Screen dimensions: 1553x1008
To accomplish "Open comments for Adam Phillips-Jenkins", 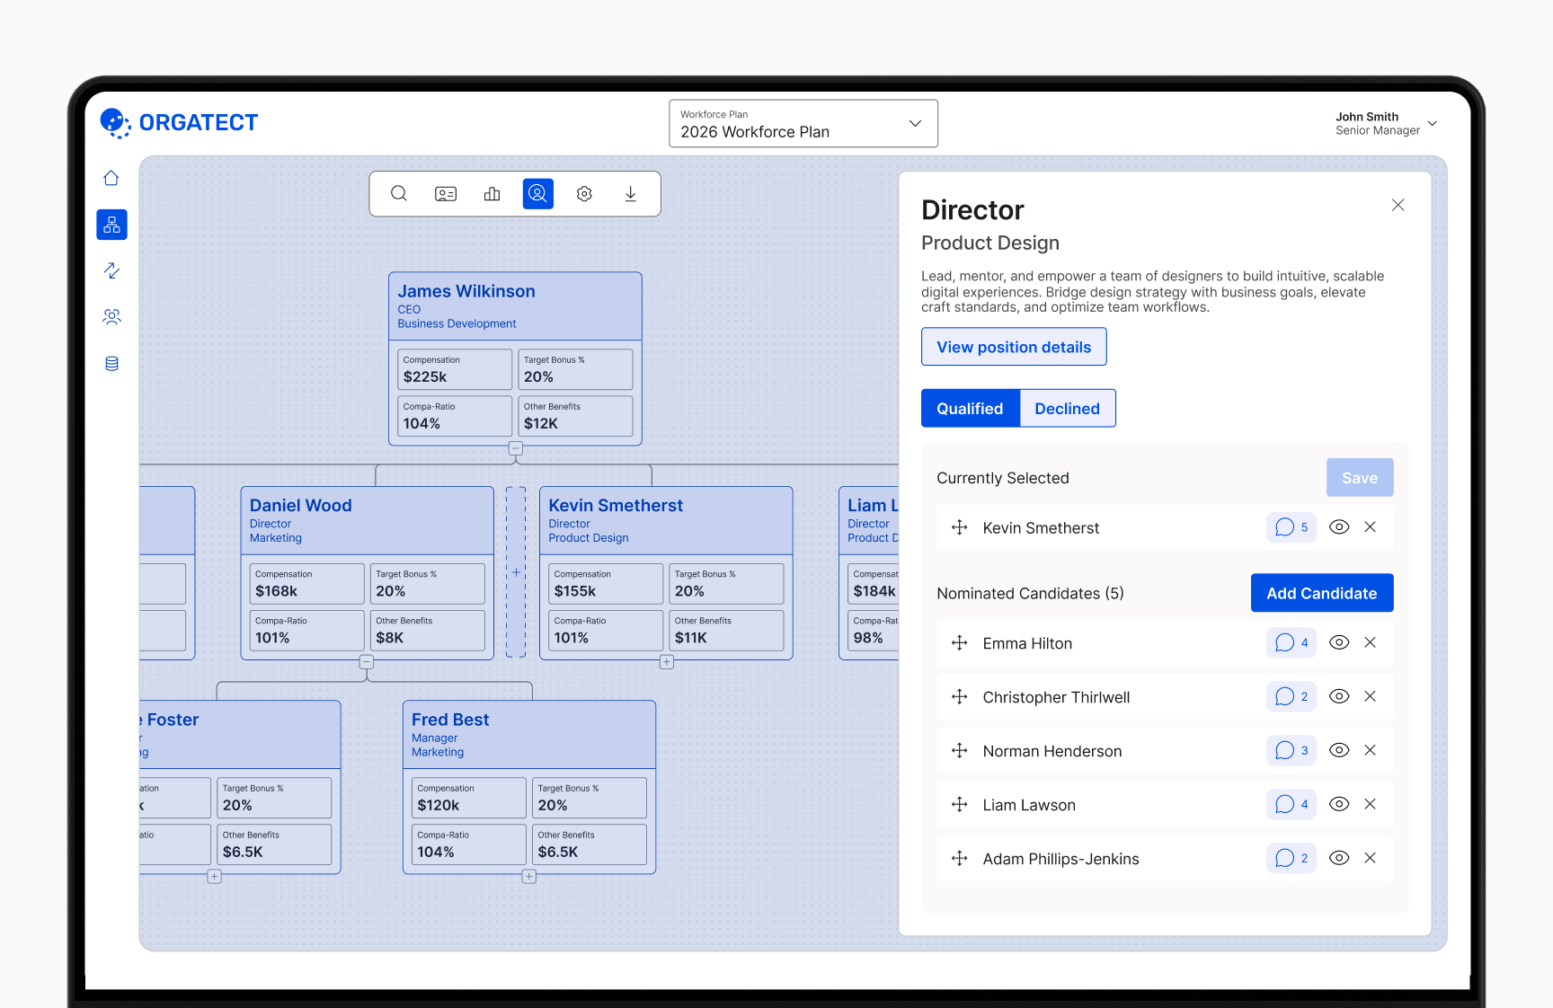I will (1291, 858).
